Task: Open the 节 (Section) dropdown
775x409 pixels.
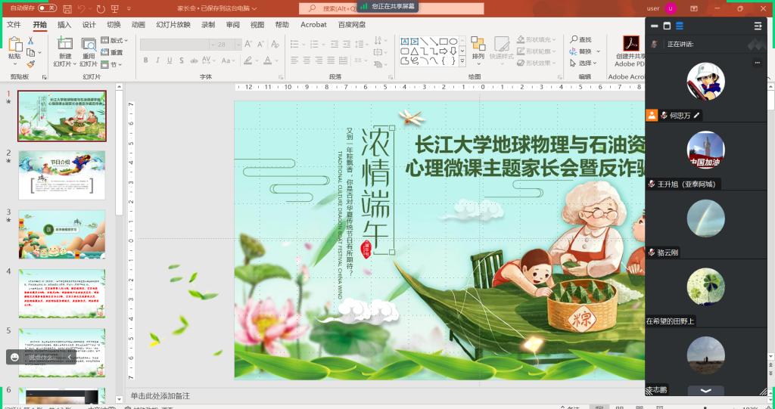Action: [112, 64]
